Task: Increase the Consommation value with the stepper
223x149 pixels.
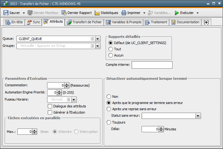Action: click(x=67, y=84)
